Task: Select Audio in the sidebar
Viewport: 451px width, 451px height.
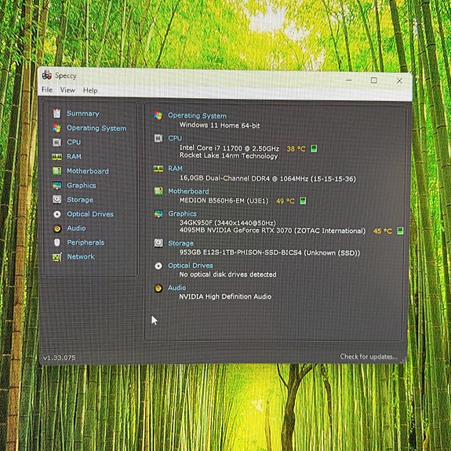Action: pos(76,228)
